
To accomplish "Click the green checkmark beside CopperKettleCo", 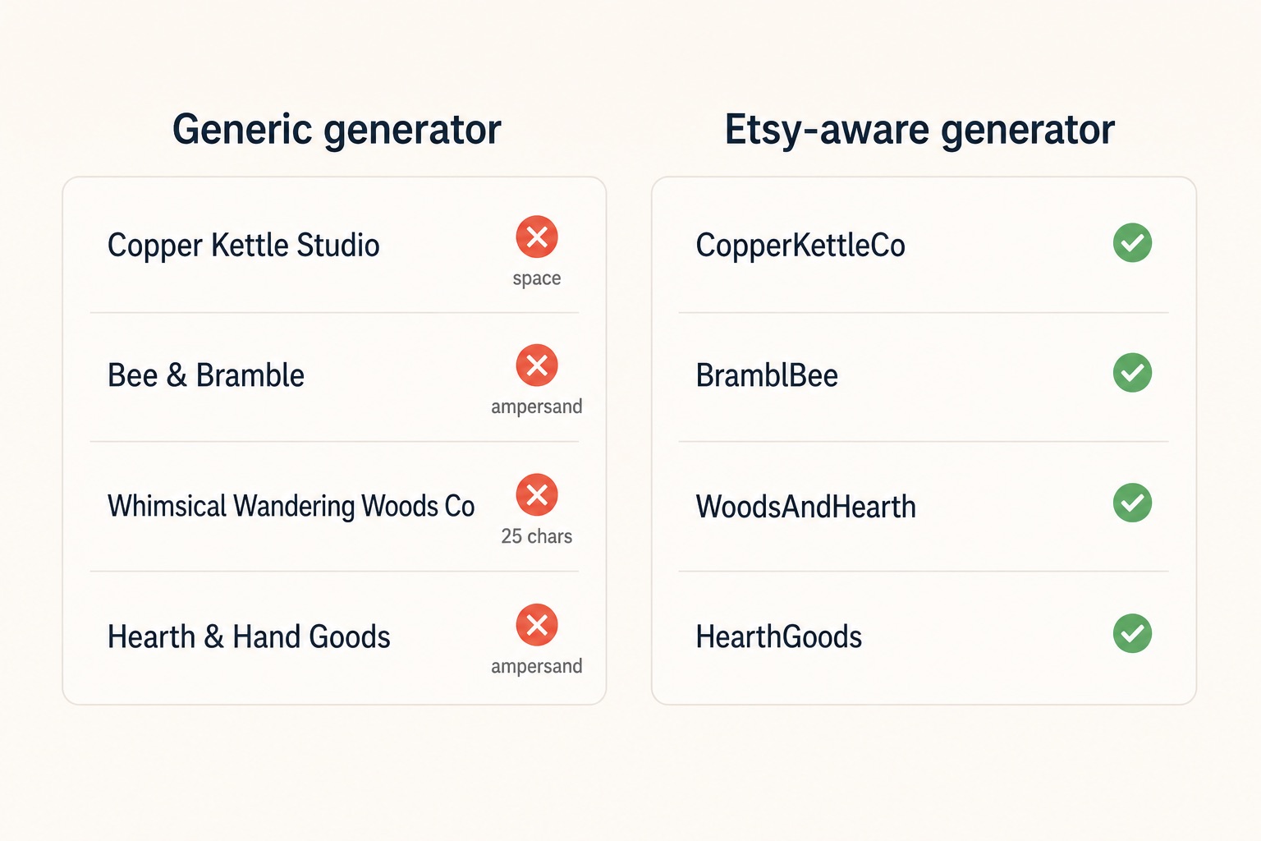I will pos(1132,243).
